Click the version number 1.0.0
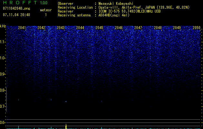Image resolution: width=203 pixels, height=129 pixels. click(44, 3)
